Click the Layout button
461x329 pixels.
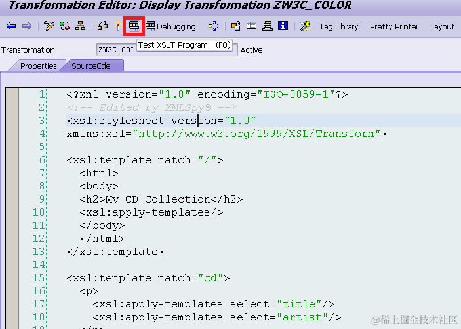click(x=442, y=27)
